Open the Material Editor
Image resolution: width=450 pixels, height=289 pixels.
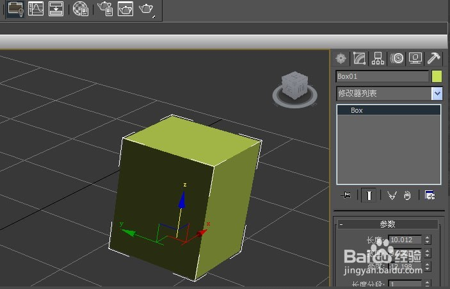[81, 8]
